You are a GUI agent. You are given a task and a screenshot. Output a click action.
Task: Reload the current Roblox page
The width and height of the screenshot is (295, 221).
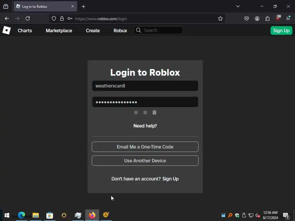pyautogui.click(x=28, y=18)
